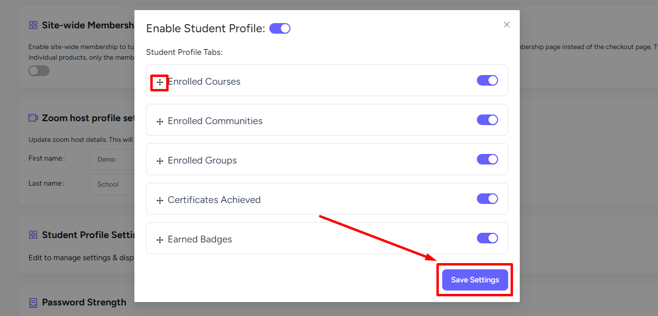The height and width of the screenshot is (316, 658).
Task: Click the drag handle icon for Enrolled Communities
Action: 160,122
